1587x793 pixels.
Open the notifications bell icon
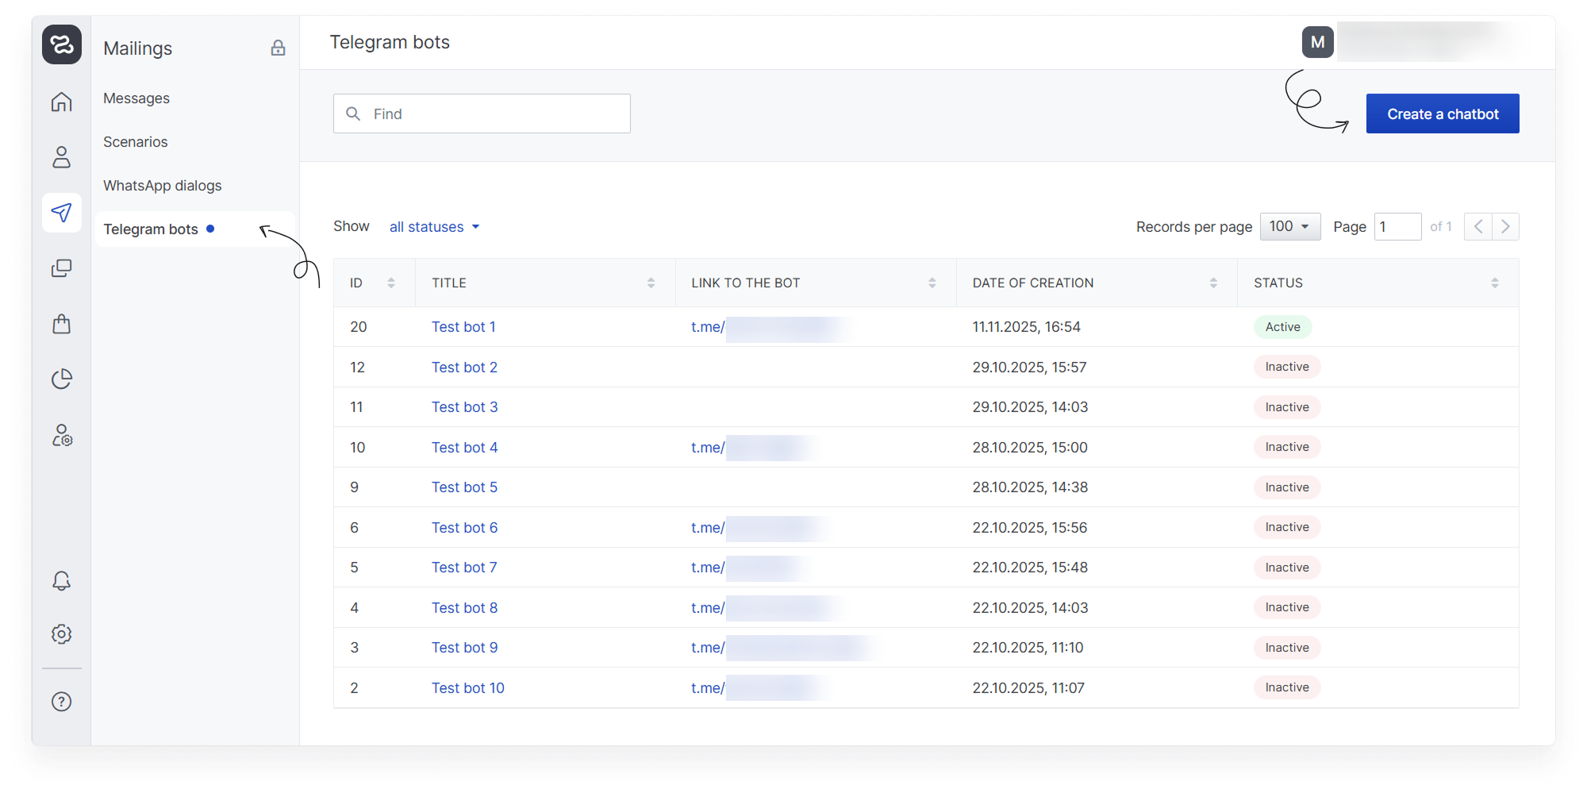[x=61, y=581]
